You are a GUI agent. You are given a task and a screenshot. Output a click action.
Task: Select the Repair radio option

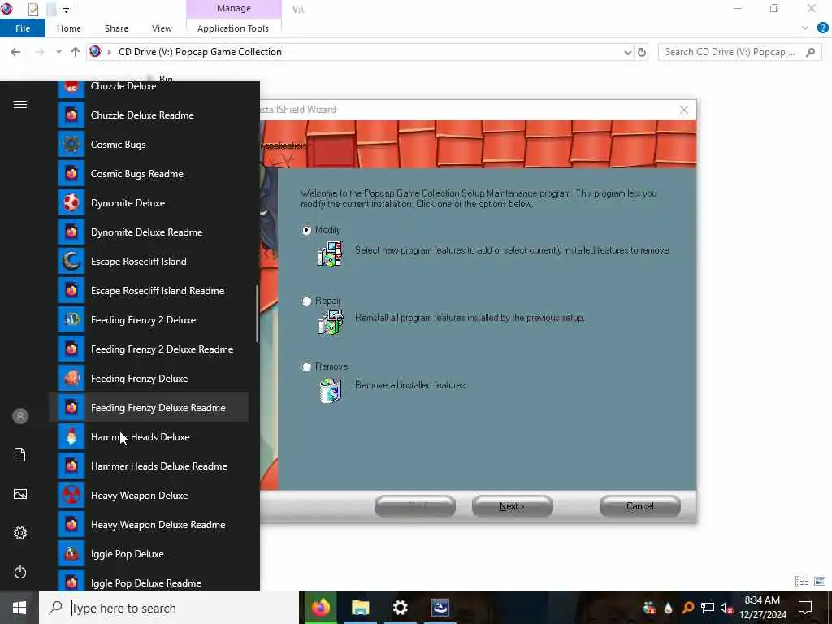pyautogui.click(x=306, y=301)
